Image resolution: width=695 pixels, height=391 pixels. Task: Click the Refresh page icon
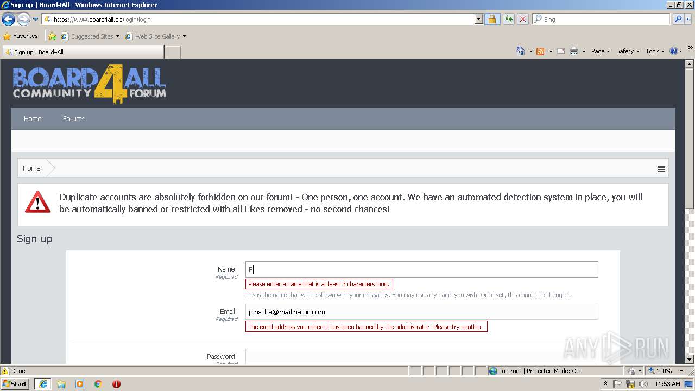coord(508,19)
